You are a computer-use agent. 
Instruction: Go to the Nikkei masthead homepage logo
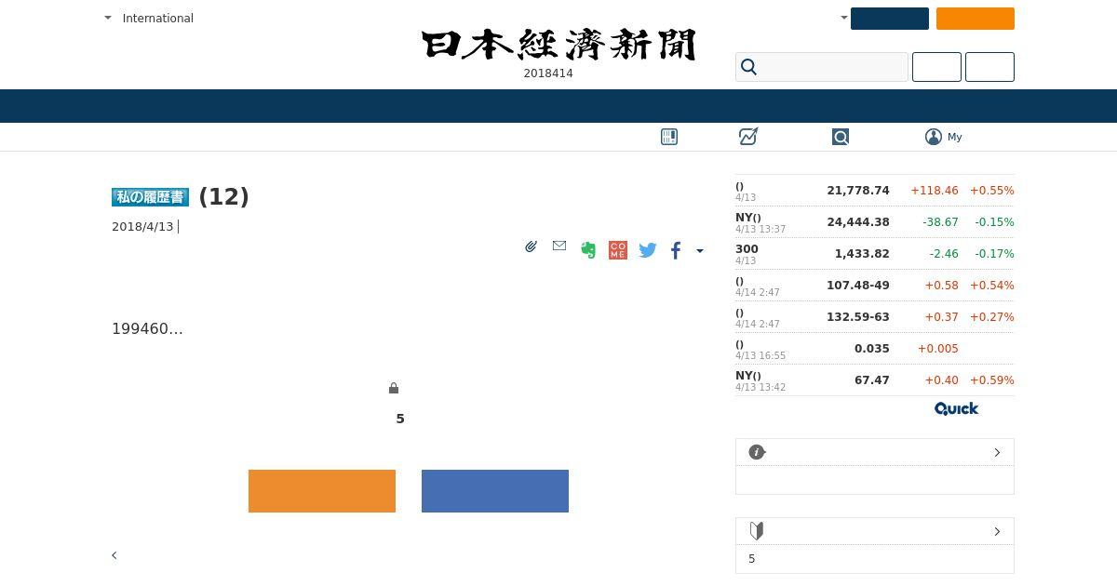pyautogui.click(x=558, y=45)
